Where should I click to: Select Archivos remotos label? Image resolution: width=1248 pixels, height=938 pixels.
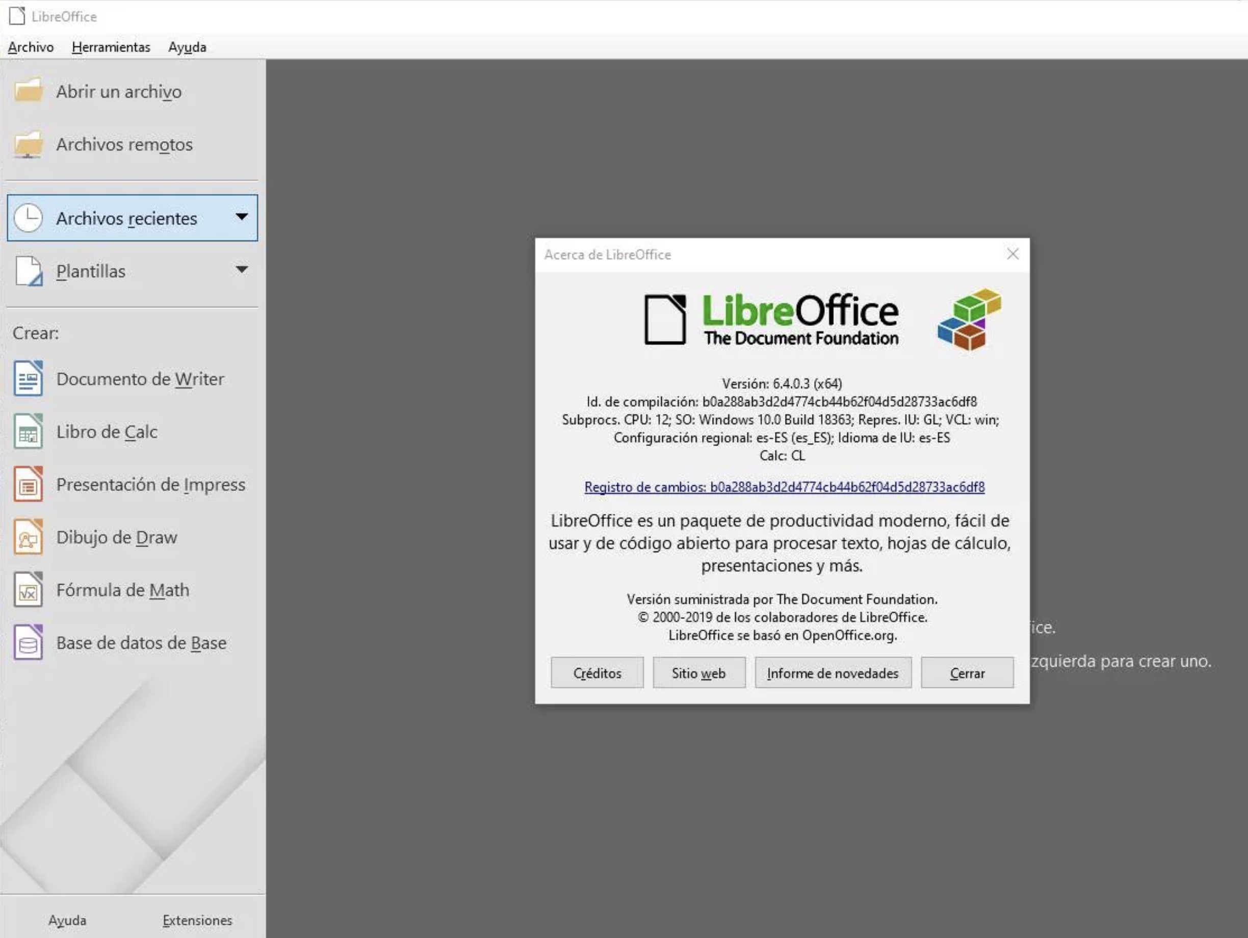125,144
